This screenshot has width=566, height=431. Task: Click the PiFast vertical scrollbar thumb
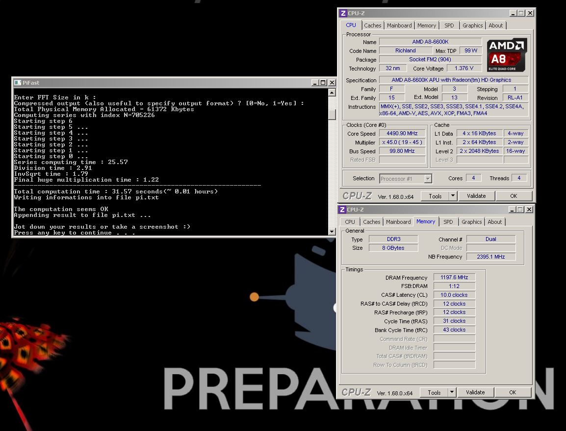(x=332, y=114)
